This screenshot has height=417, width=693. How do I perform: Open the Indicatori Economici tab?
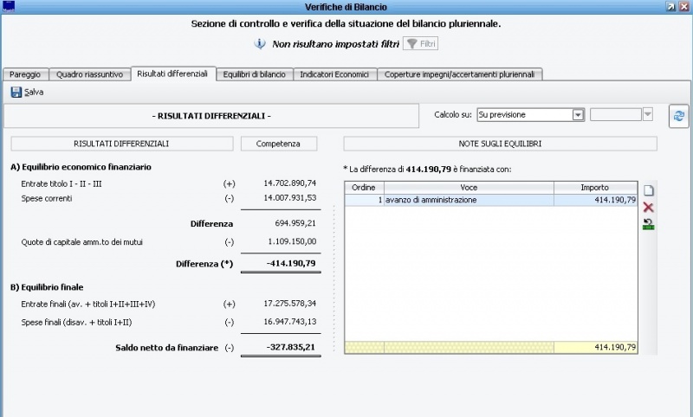(x=334, y=74)
